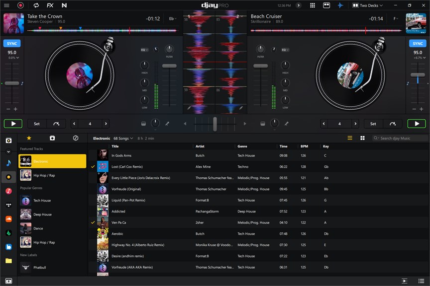
Task: Click right deck edit pencil icon near knob
Action: 286,124
